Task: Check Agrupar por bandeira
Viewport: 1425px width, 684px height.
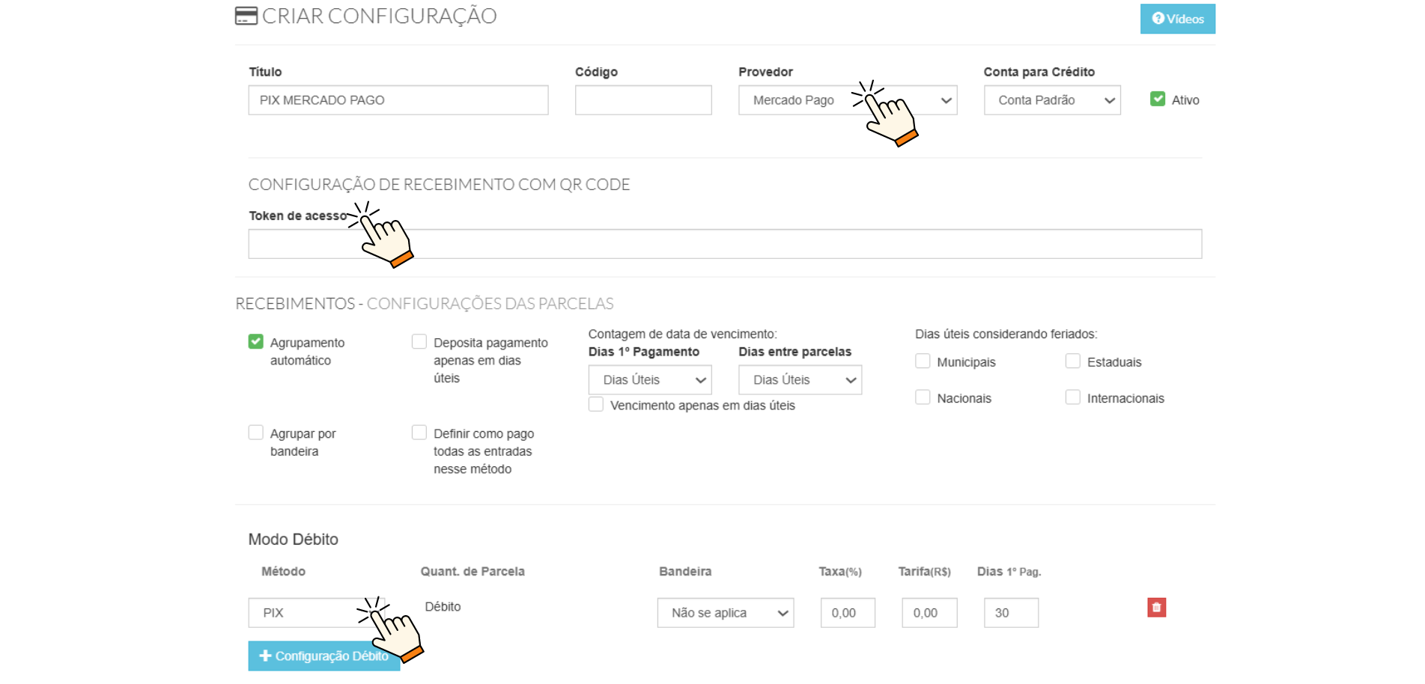Action: 256,433
